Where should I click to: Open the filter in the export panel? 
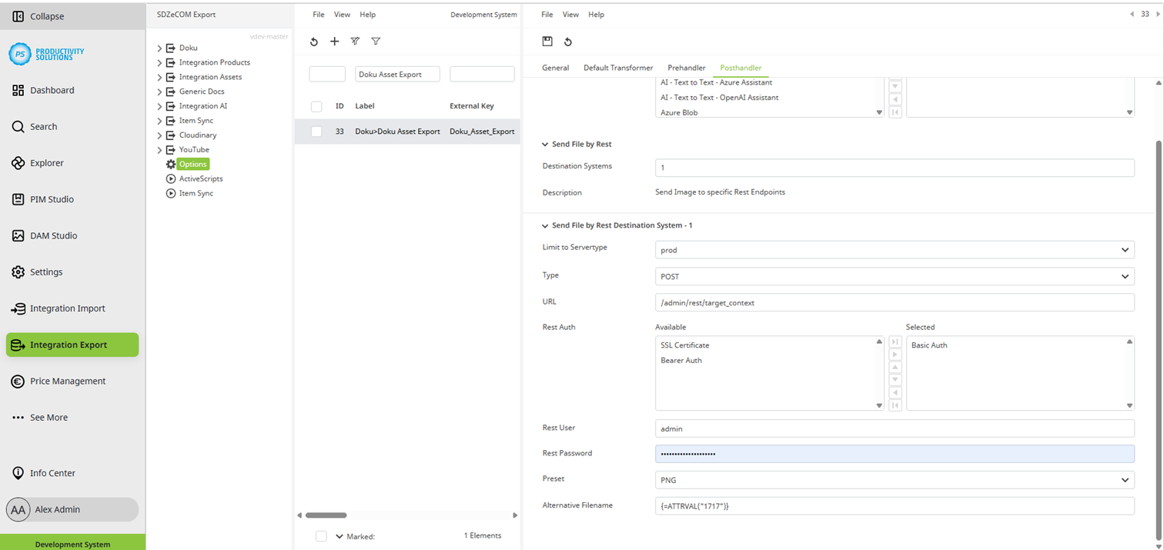coord(376,42)
